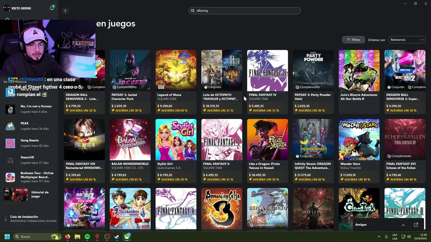
Task: Click 'QubicGames S.A.' publisher text
Action: click(169, 168)
